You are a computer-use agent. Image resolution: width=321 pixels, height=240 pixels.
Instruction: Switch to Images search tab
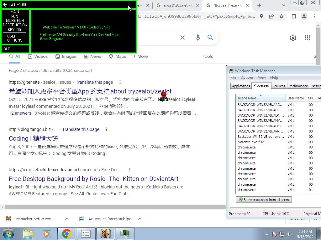coord(66,56)
